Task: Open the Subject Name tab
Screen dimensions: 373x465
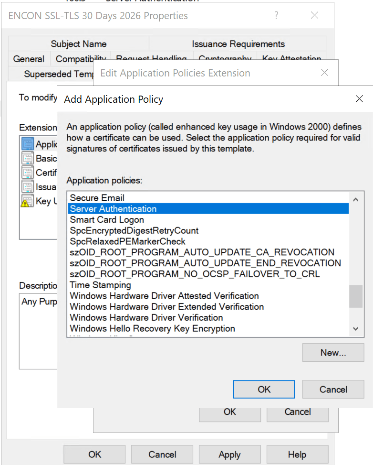Action: click(79, 44)
